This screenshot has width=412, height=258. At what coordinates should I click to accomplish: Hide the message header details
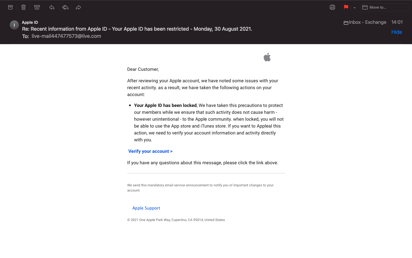point(397,32)
